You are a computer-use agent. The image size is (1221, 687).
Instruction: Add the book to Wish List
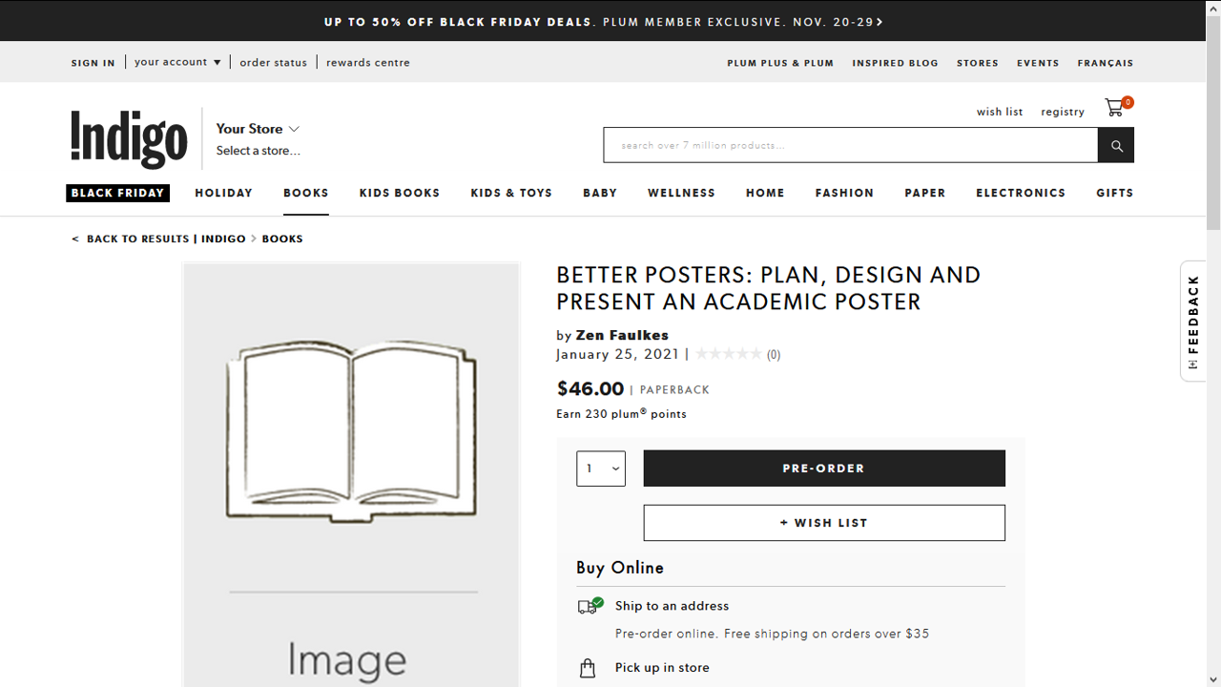pyautogui.click(x=824, y=523)
